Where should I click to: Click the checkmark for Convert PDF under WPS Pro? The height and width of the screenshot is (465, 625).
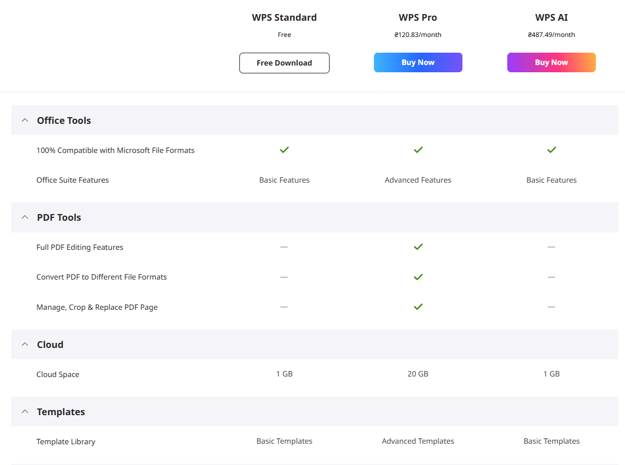pyautogui.click(x=418, y=277)
